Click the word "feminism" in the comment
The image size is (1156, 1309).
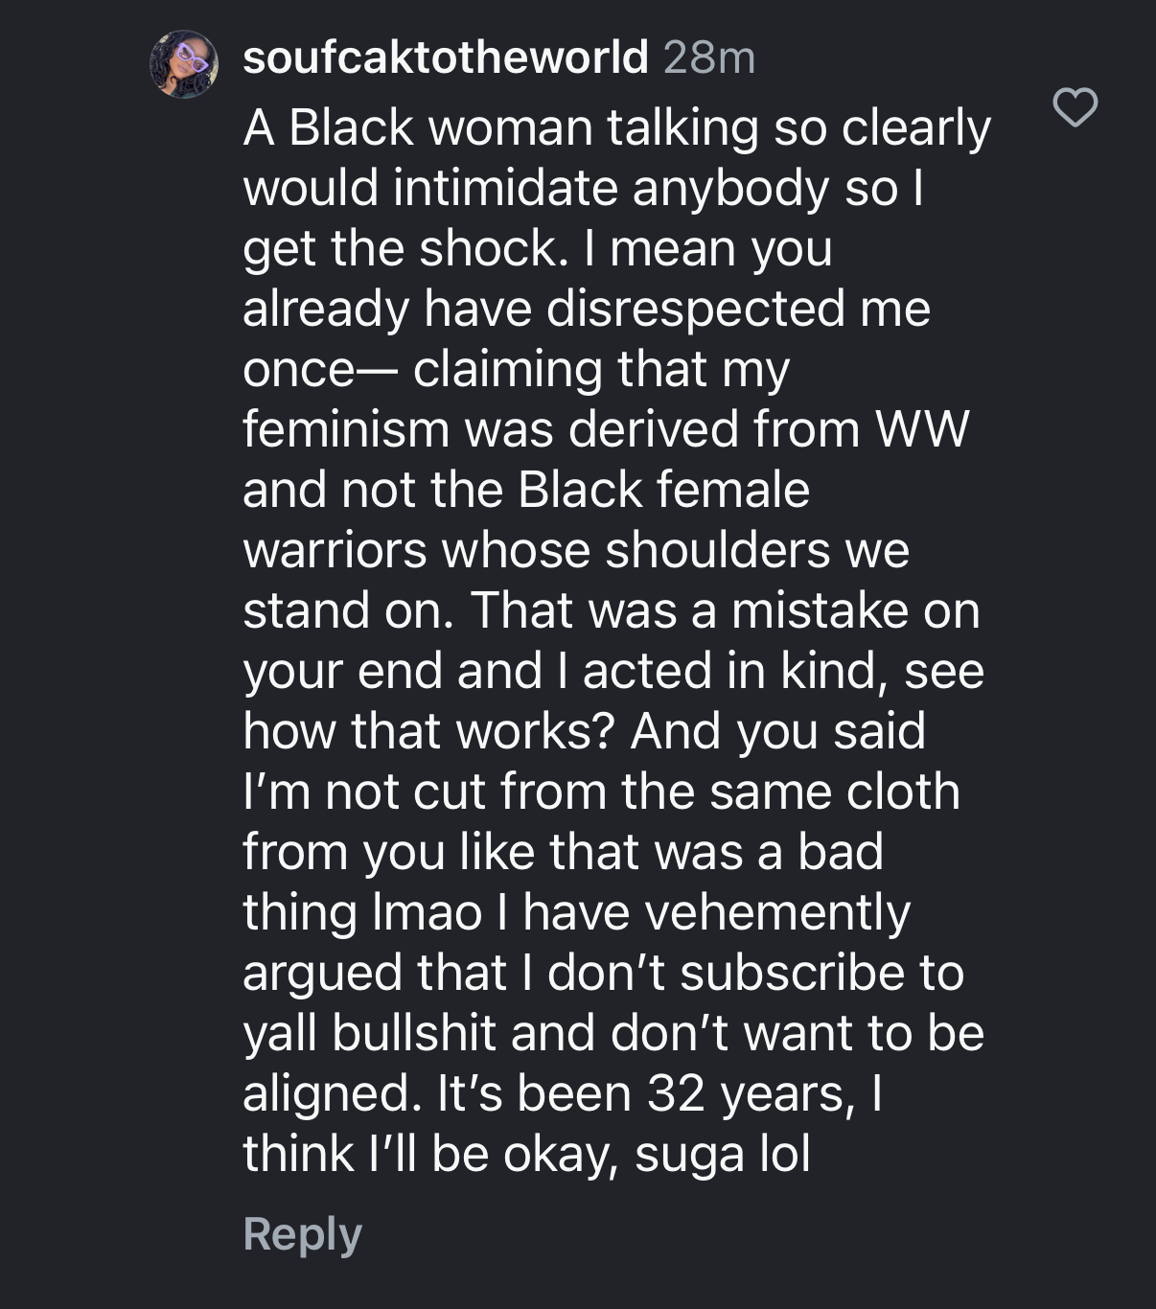coord(346,428)
